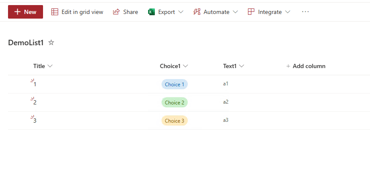Viewport: 370px width, 189px height.
Task: Favorite DemoList1 with the star icon
Action: click(51, 43)
